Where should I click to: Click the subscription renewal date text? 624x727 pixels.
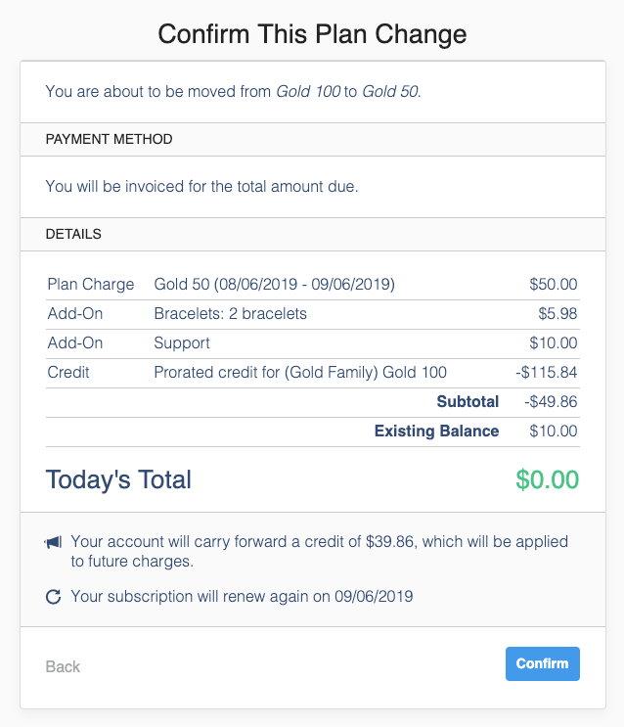[242, 597]
